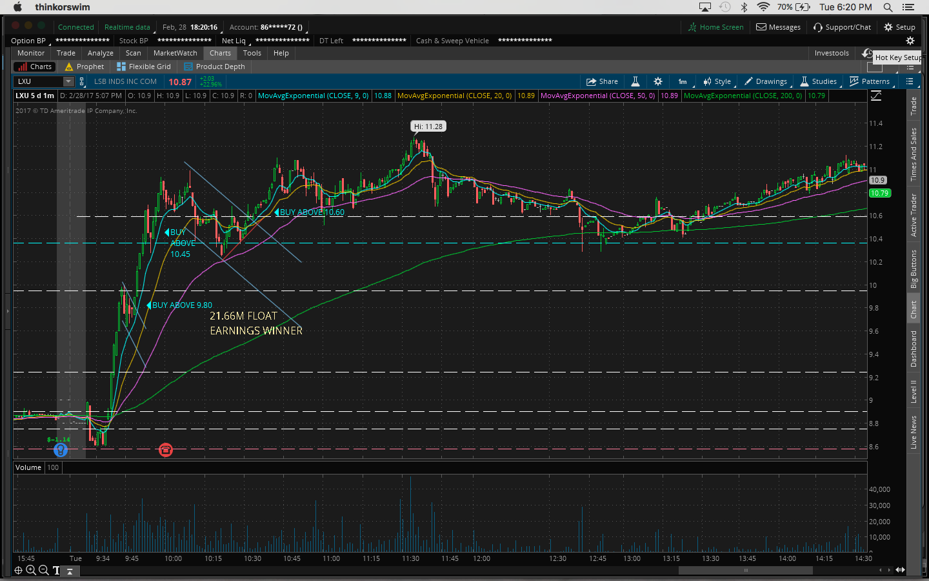Switch to the Tools tab

pyautogui.click(x=252, y=53)
